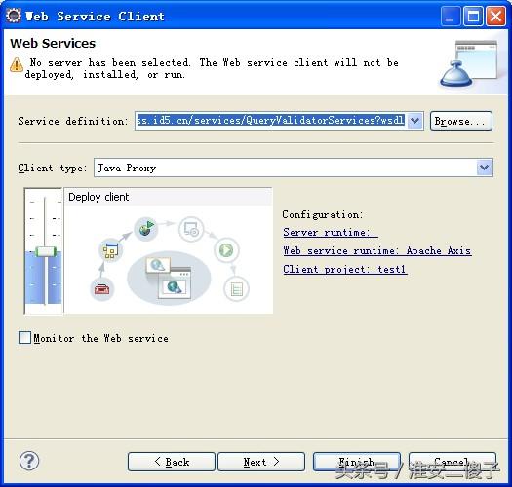Click the green start stage icon
The width and height of the screenshot is (512, 487).
(226, 250)
